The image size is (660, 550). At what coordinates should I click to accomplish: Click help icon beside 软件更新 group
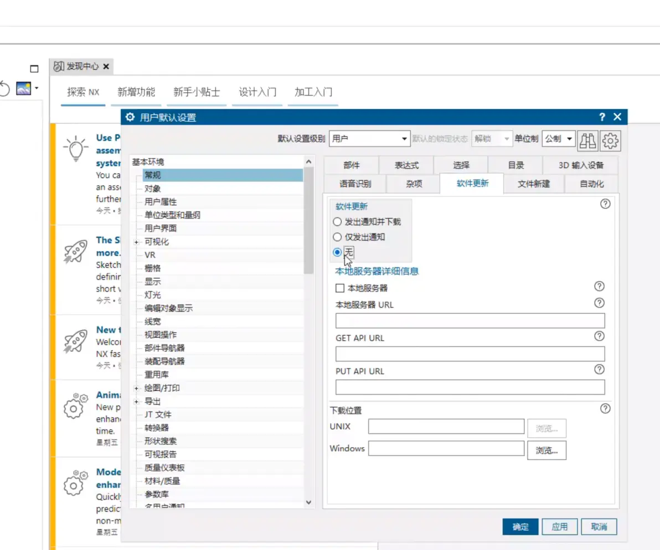point(605,204)
